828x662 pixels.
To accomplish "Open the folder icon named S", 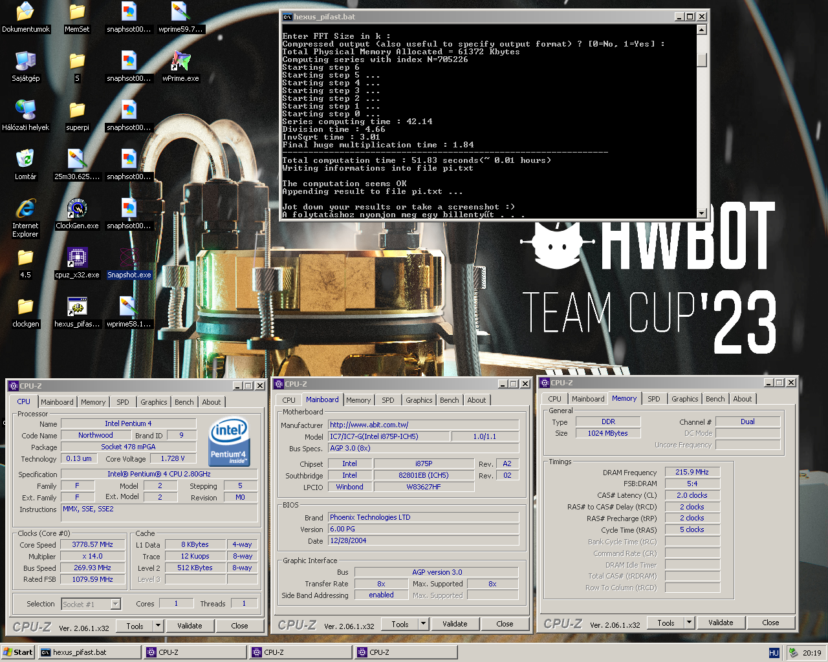I will [x=77, y=61].
